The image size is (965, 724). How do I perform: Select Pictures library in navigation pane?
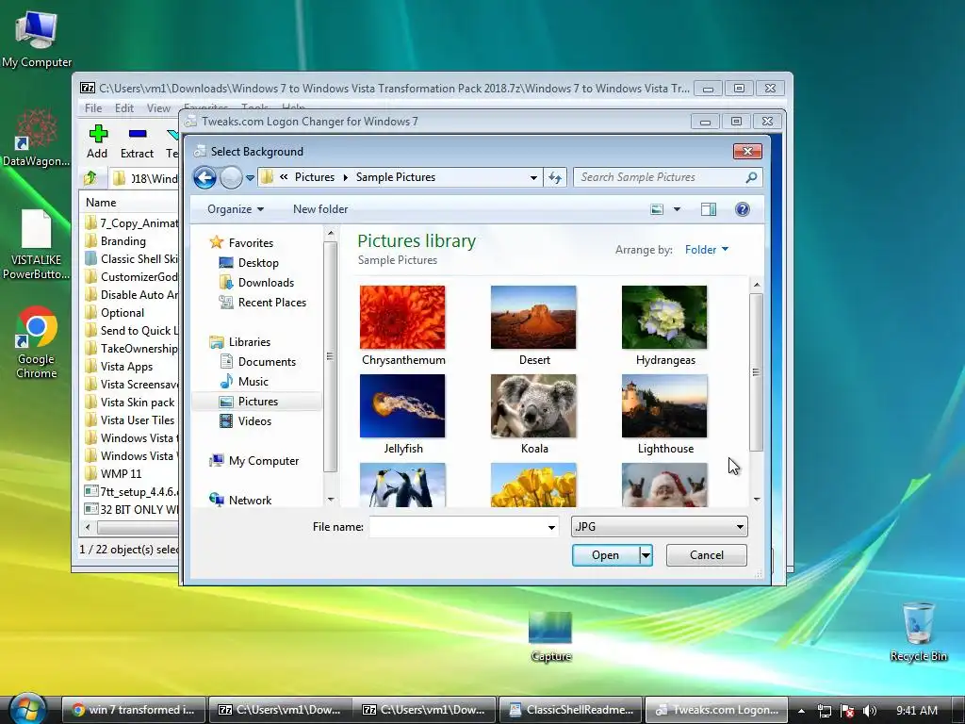point(257,402)
